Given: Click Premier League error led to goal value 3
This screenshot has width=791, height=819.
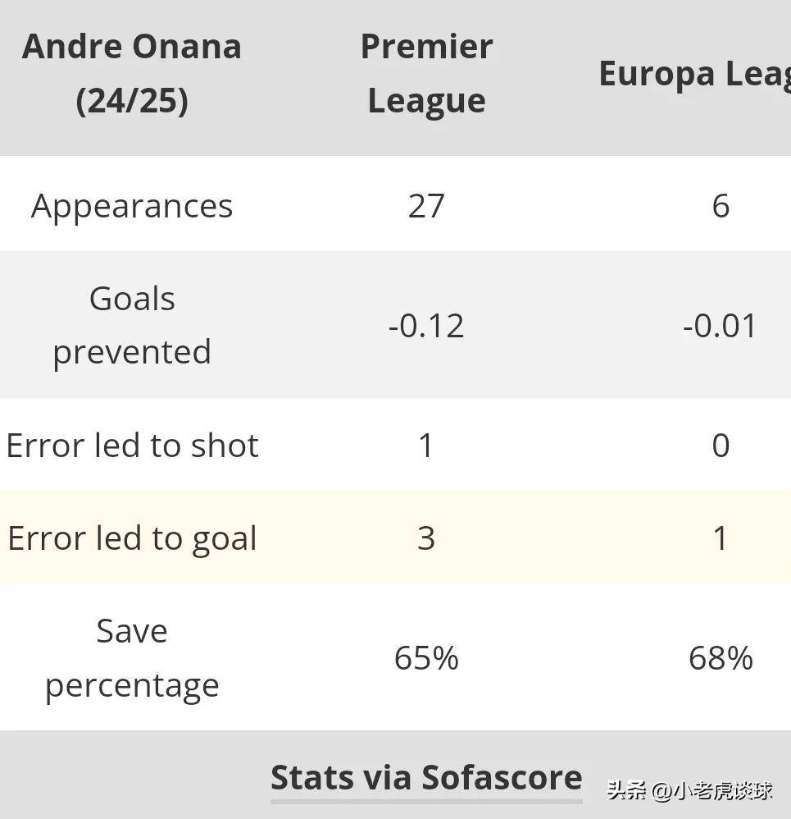Looking at the screenshot, I should (426, 538).
